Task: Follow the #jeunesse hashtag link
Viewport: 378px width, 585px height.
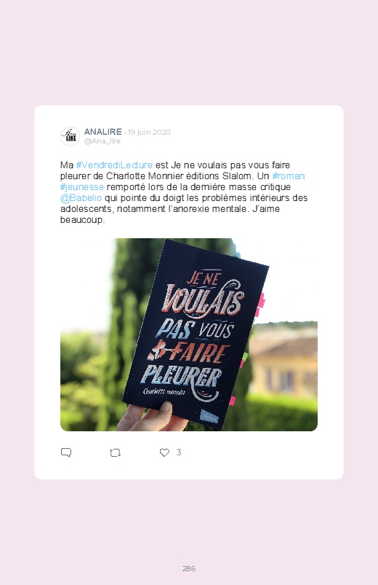Action: click(x=82, y=187)
